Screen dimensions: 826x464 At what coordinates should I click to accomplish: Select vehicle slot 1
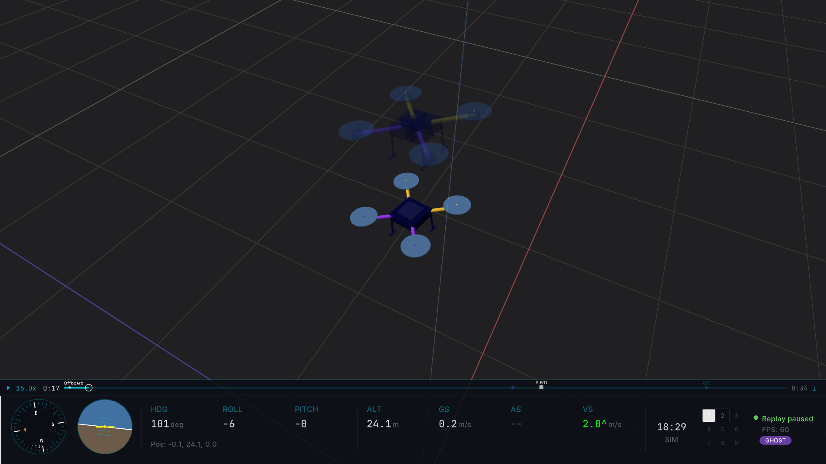point(709,415)
